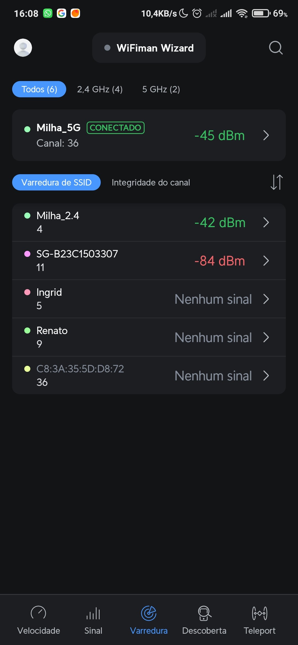Expand the Milha_2.4 network chevron

pyautogui.click(x=266, y=222)
